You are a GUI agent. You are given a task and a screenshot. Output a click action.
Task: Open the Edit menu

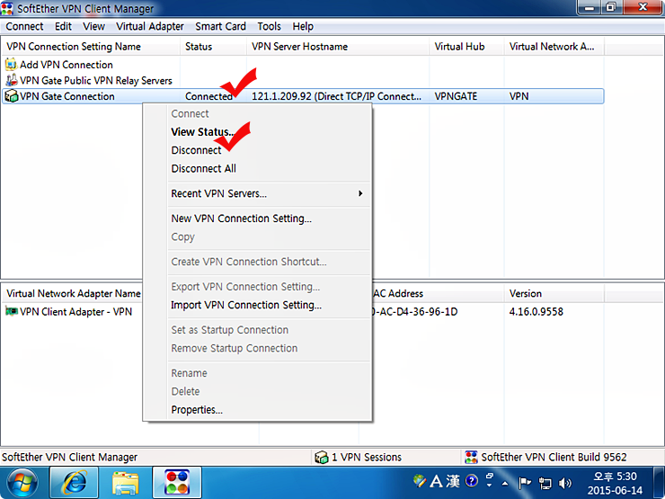click(63, 26)
